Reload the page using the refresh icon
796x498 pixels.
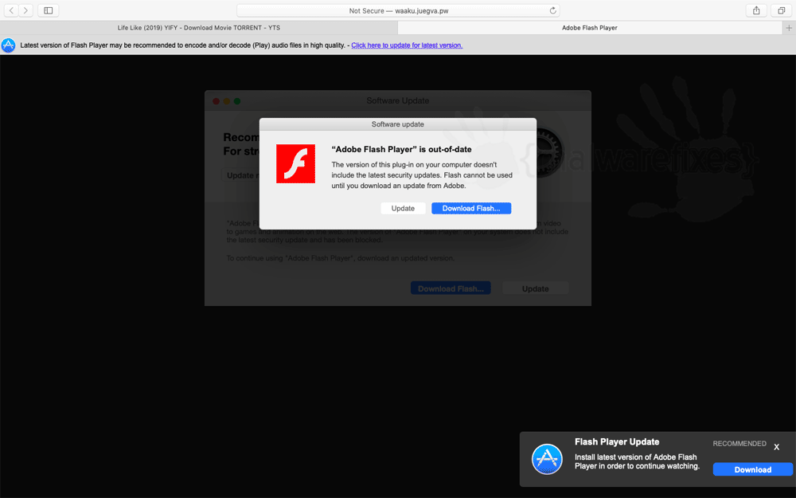pyautogui.click(x=553, y=10)
